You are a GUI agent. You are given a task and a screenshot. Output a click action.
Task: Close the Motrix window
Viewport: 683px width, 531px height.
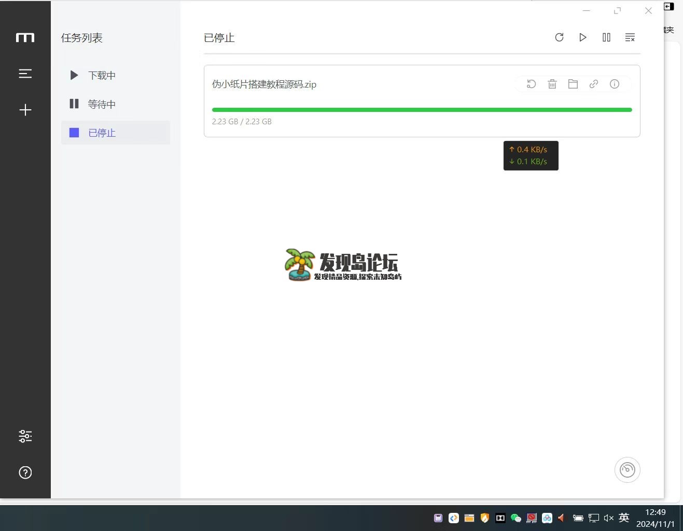point(648,10)
